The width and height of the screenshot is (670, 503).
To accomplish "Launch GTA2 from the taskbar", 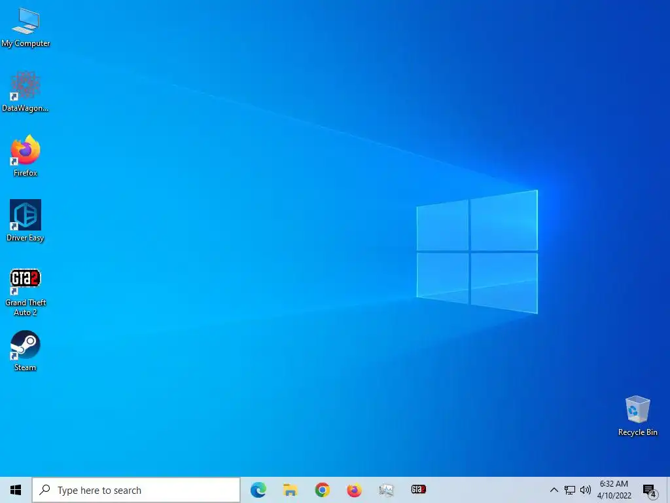I will pyautogui.click(x=418, y=489).
